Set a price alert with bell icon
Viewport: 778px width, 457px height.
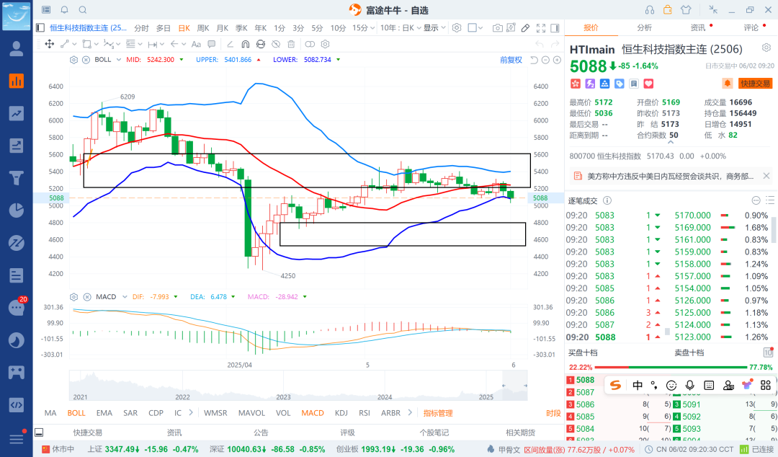point(728,84)
